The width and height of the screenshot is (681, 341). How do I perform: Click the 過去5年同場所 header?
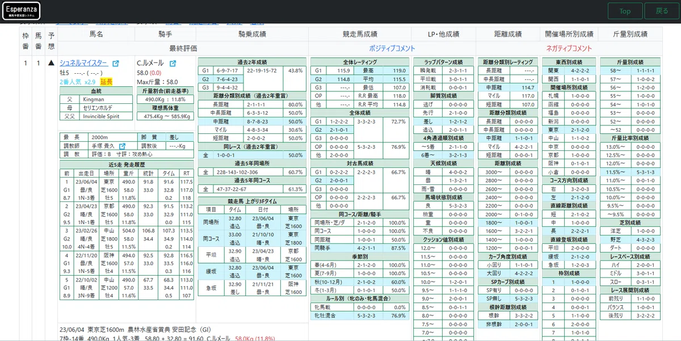tap(252, 163)
